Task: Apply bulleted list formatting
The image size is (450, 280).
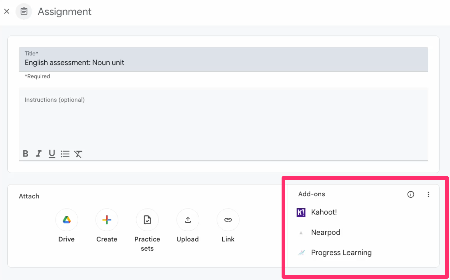Action: tap(65, 154)
